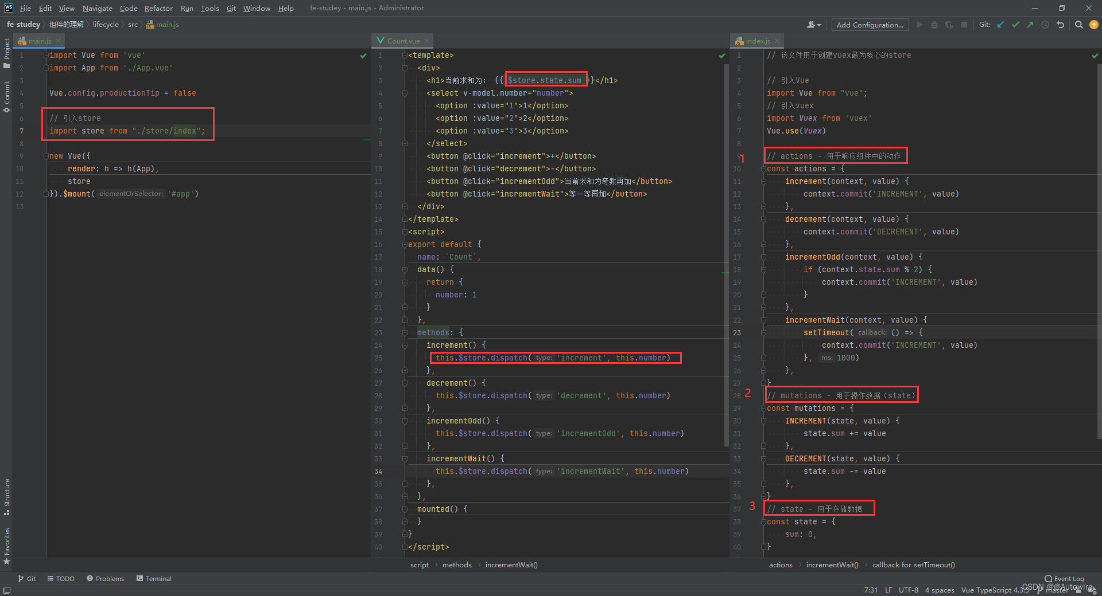Collapse the <template> fold in Count.vue

click(x=405, y=56)
